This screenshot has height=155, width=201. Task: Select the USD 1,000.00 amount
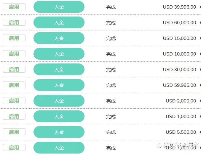click(181, 117)
